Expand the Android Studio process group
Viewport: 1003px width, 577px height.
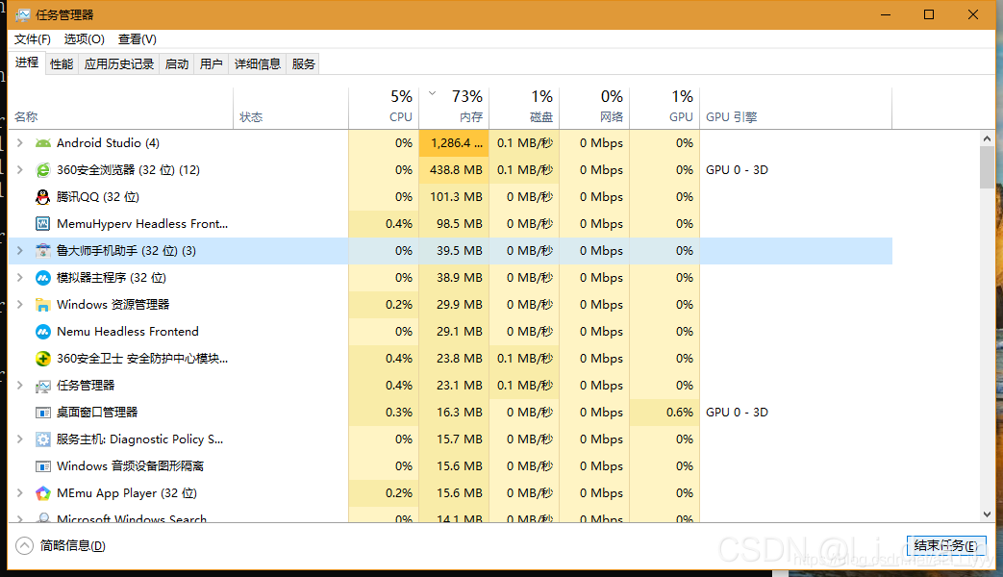20,142
